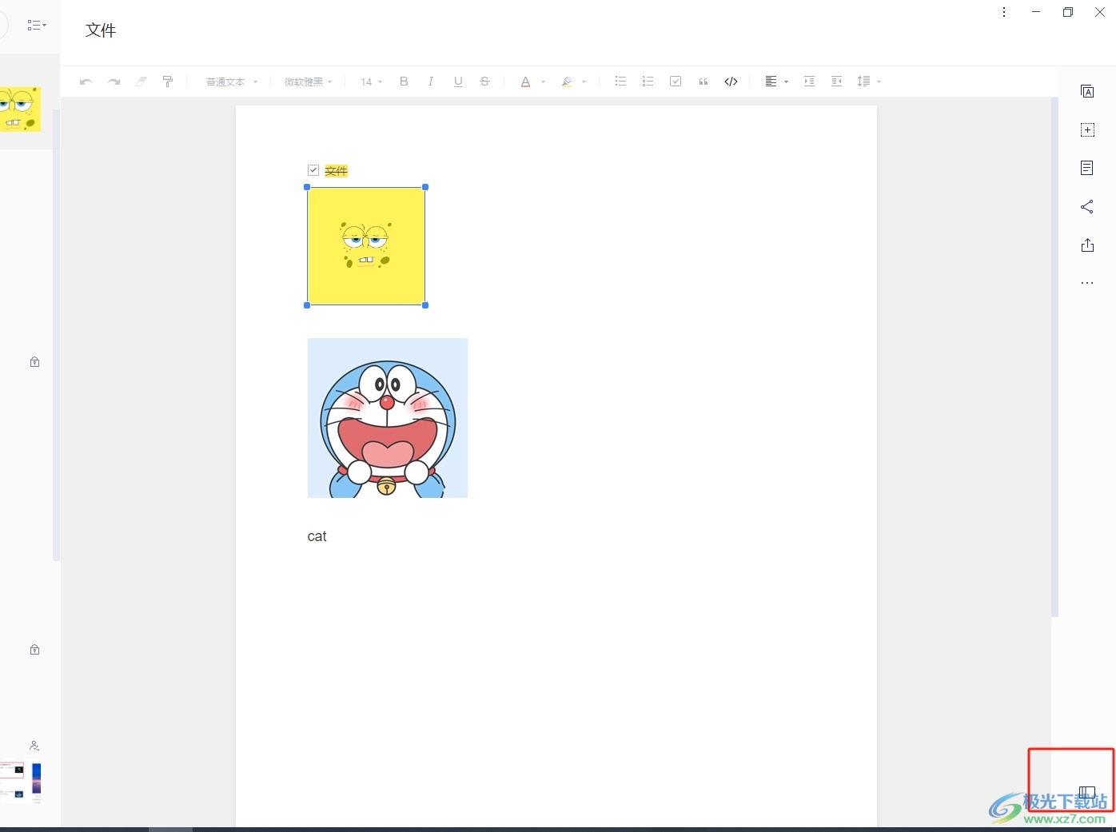Viewport: 1116px width, 832px height.
Task: Insert task checkbox list from toolbar
Action: (x=676, y=82)
